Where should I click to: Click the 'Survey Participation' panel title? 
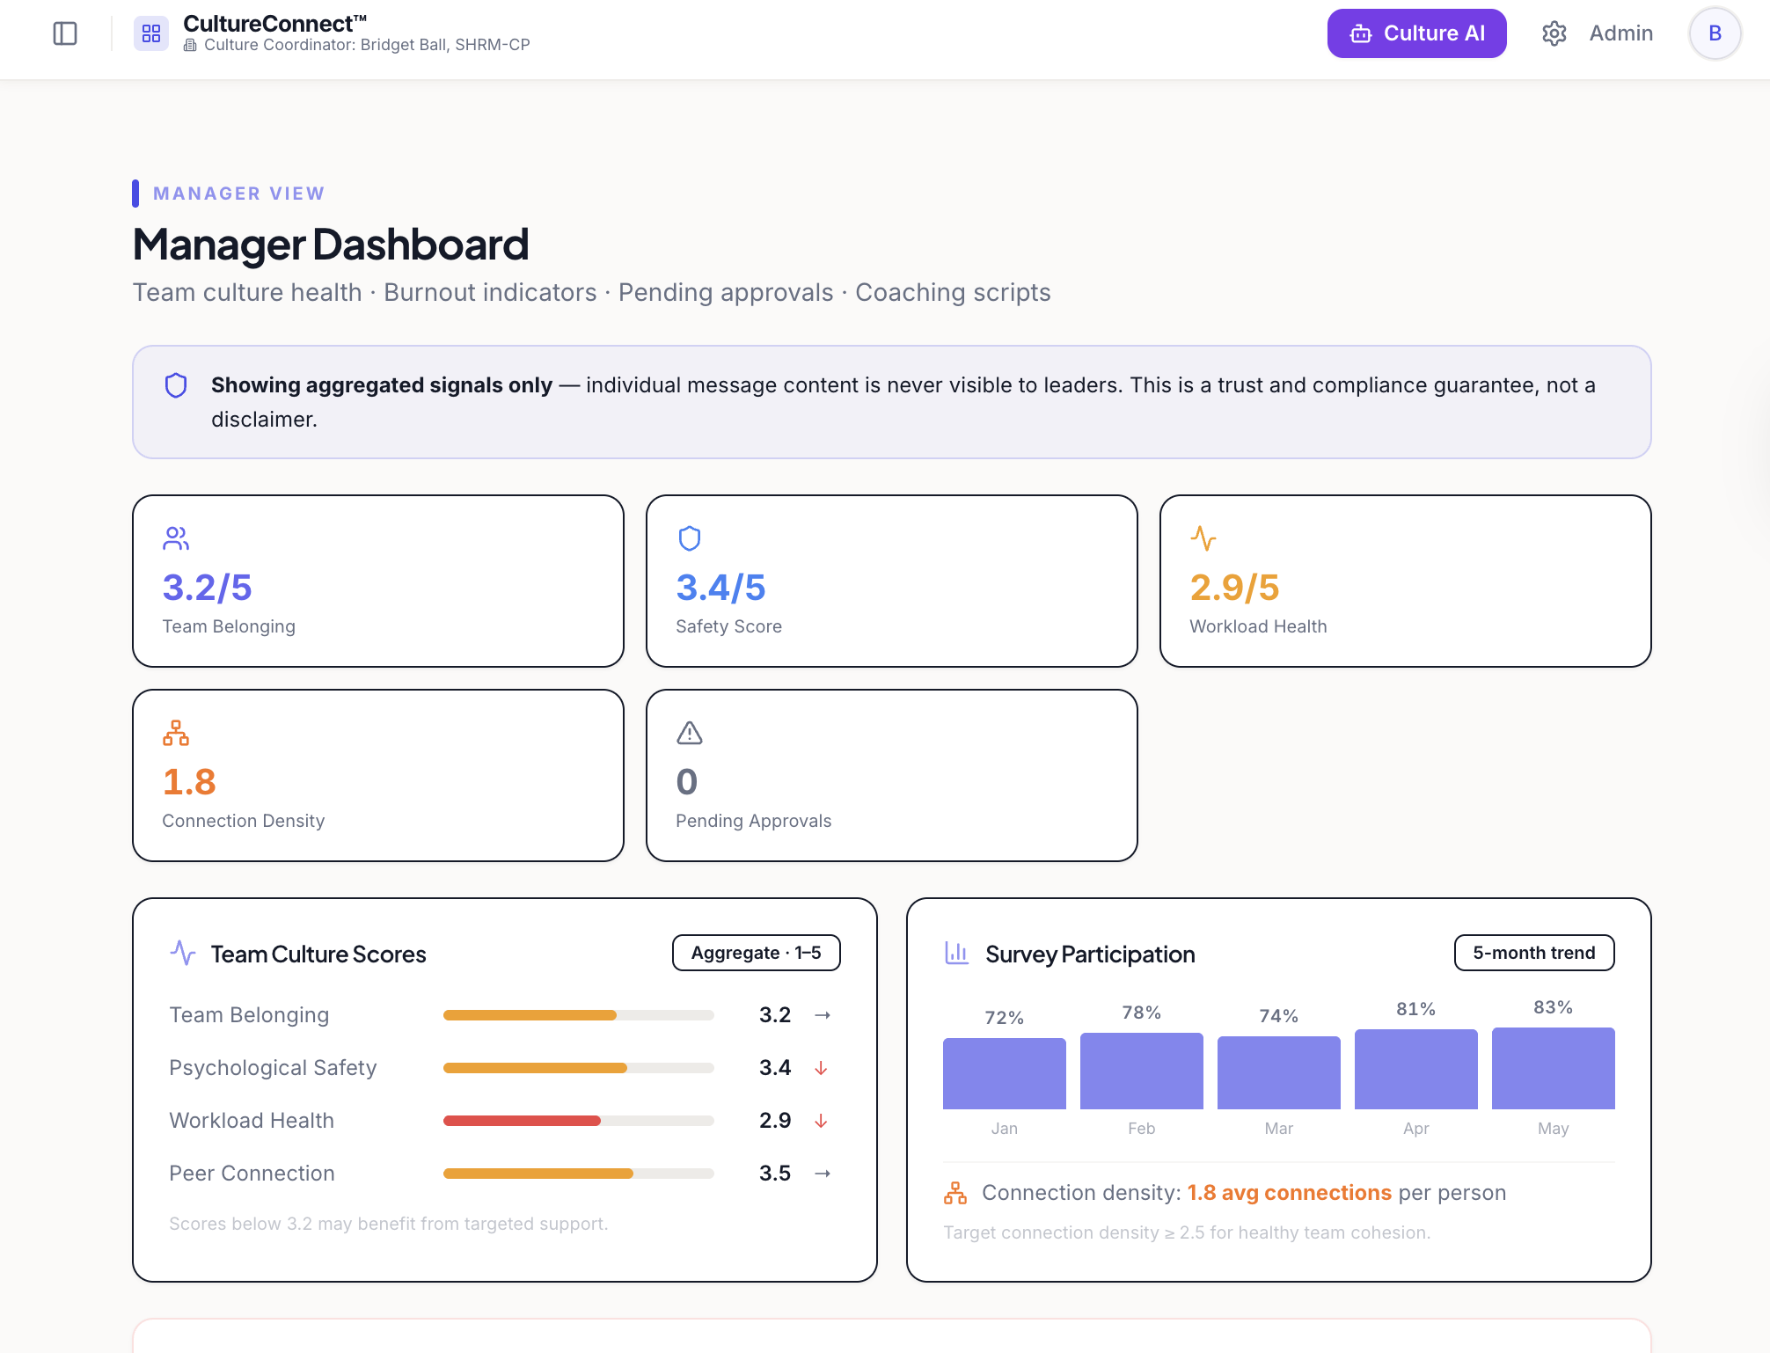pyautogui.click(x=1090, y=954)
